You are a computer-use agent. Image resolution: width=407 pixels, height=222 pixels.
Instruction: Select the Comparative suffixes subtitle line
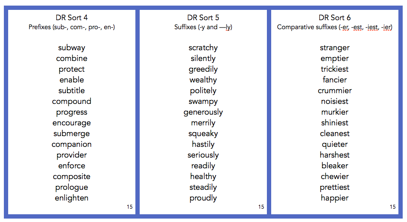click(x=335, y=27)
